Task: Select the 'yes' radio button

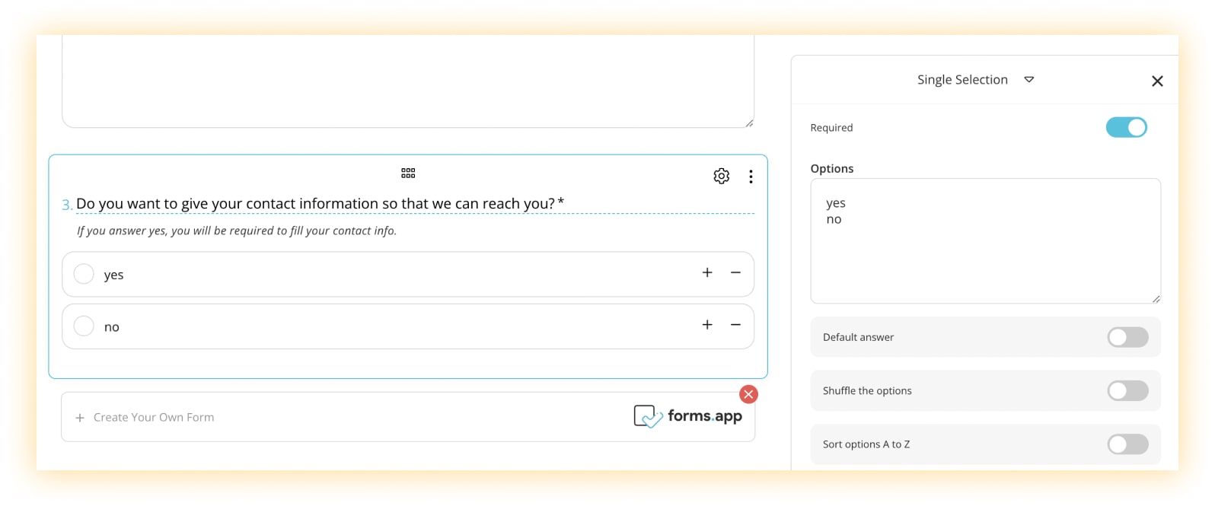Action: (x=84, y=274)
